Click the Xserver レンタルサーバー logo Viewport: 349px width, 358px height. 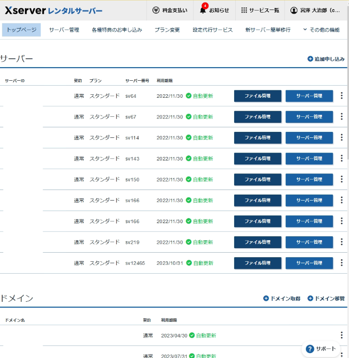click(x=54, y=11)
